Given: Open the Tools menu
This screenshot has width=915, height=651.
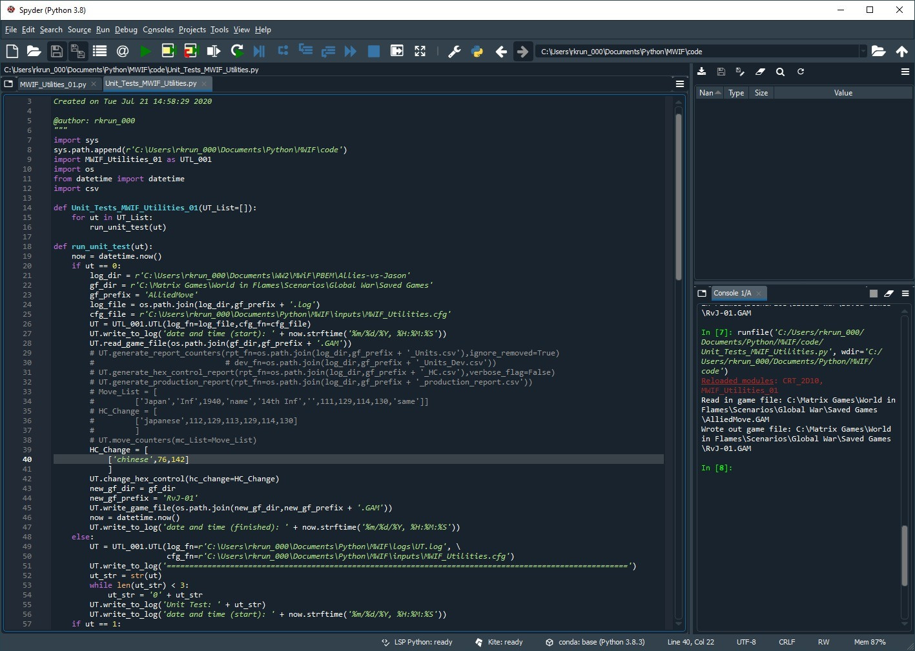Looking at the screenshot, I should [x=220, y=30].
